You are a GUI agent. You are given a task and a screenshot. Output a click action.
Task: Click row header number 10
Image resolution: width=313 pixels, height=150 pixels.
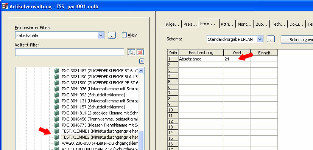[x=173, y=110]
